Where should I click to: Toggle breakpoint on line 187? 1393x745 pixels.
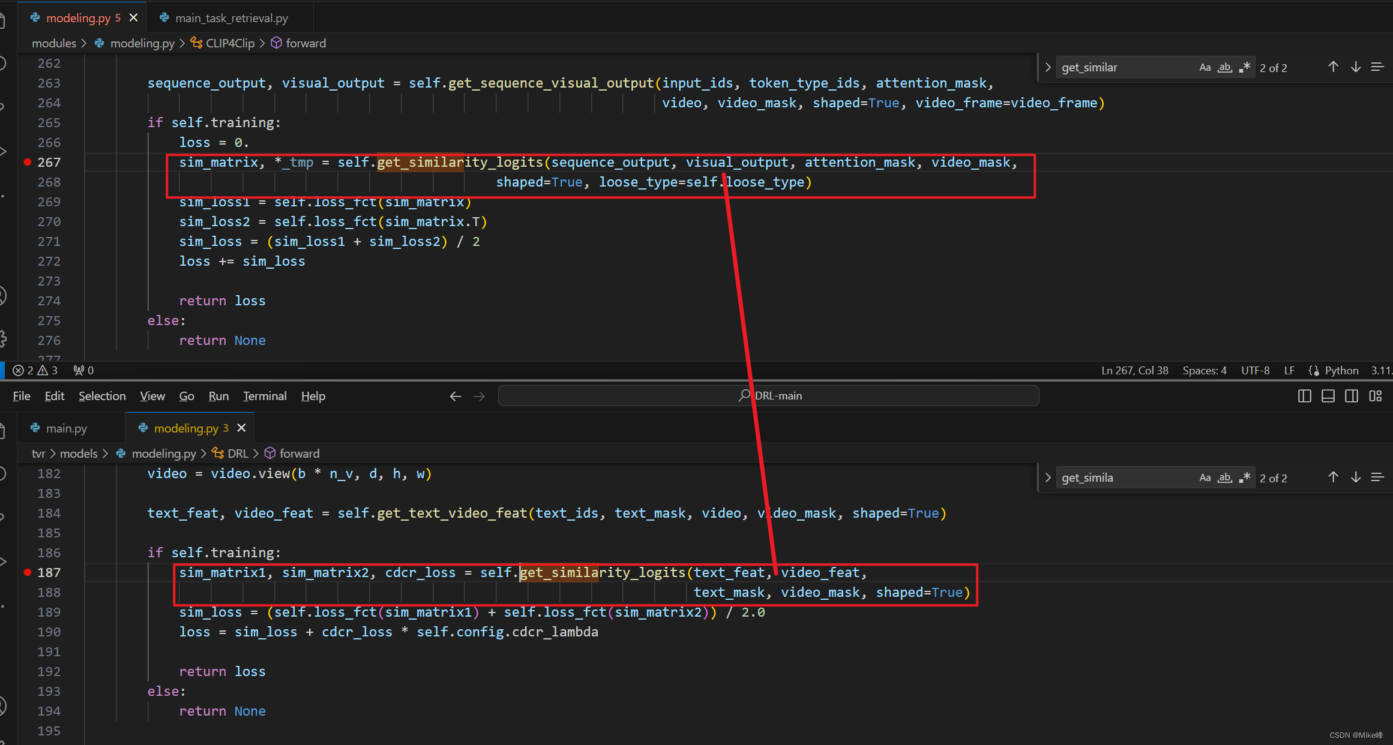click(27, 572)
